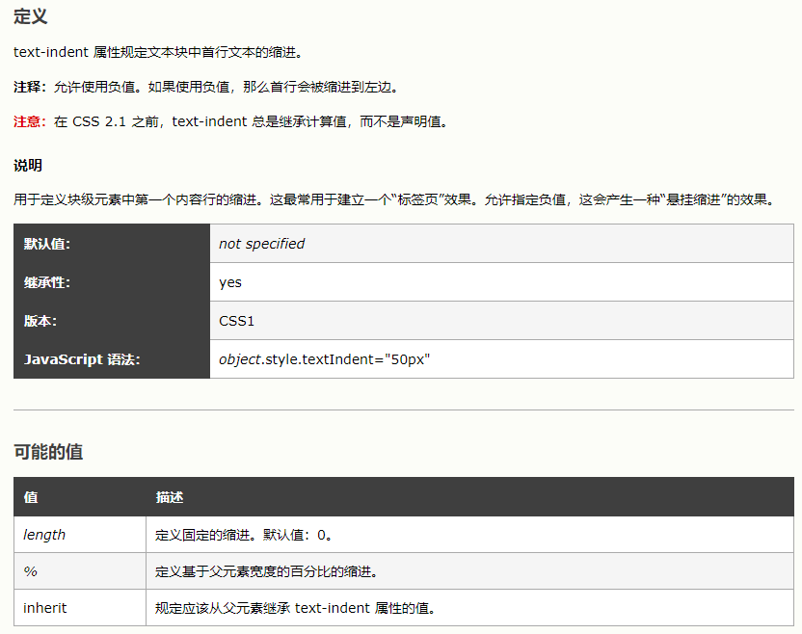Click the yes inheritance value cell
The height and width of the screenshot is (634, 802).
(x=229, y=282)
